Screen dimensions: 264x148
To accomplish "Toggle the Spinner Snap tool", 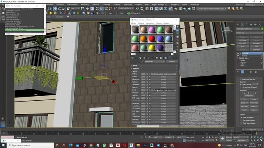I will pyautogui.click(x=111, y=9).
